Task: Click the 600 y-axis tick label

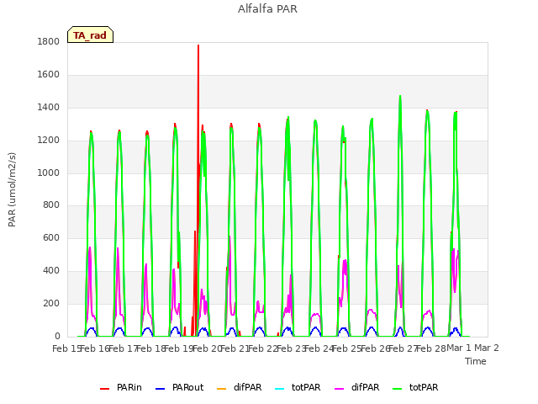Action: (x=51, y=237)
